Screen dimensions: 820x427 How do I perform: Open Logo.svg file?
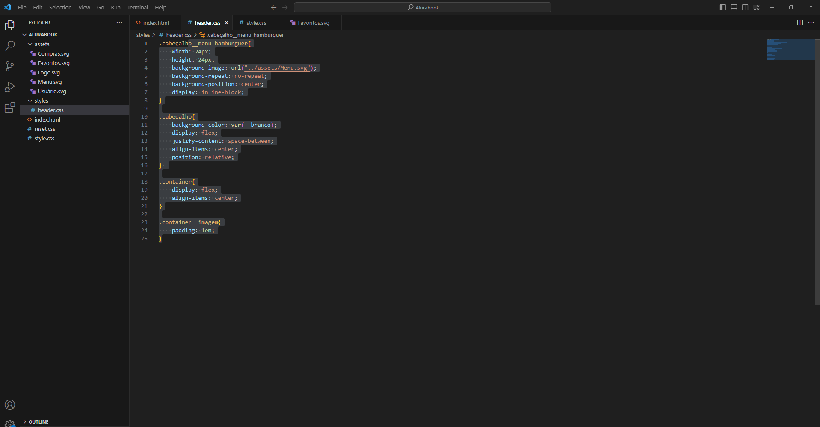(x=49, y=72)
